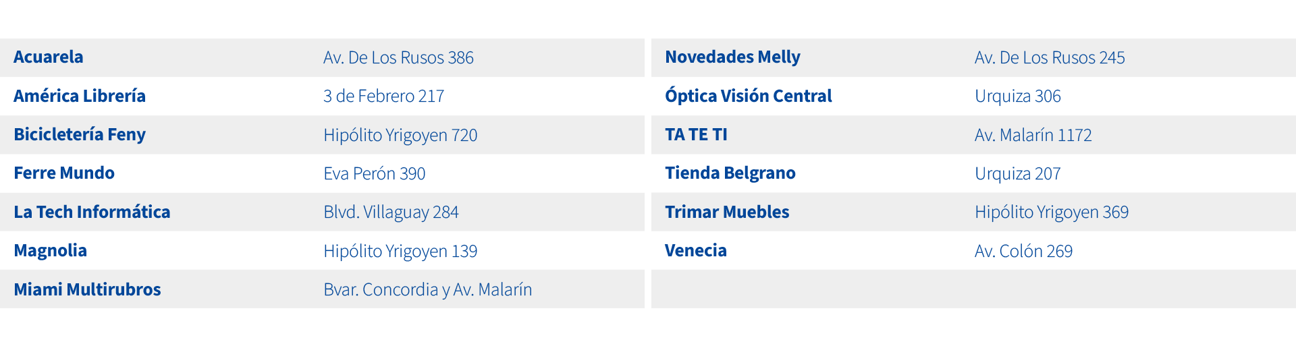Viewport: 1296px width, 344px height.
Task: Open the Ferre Mundo listing
Action: point(64,173)
